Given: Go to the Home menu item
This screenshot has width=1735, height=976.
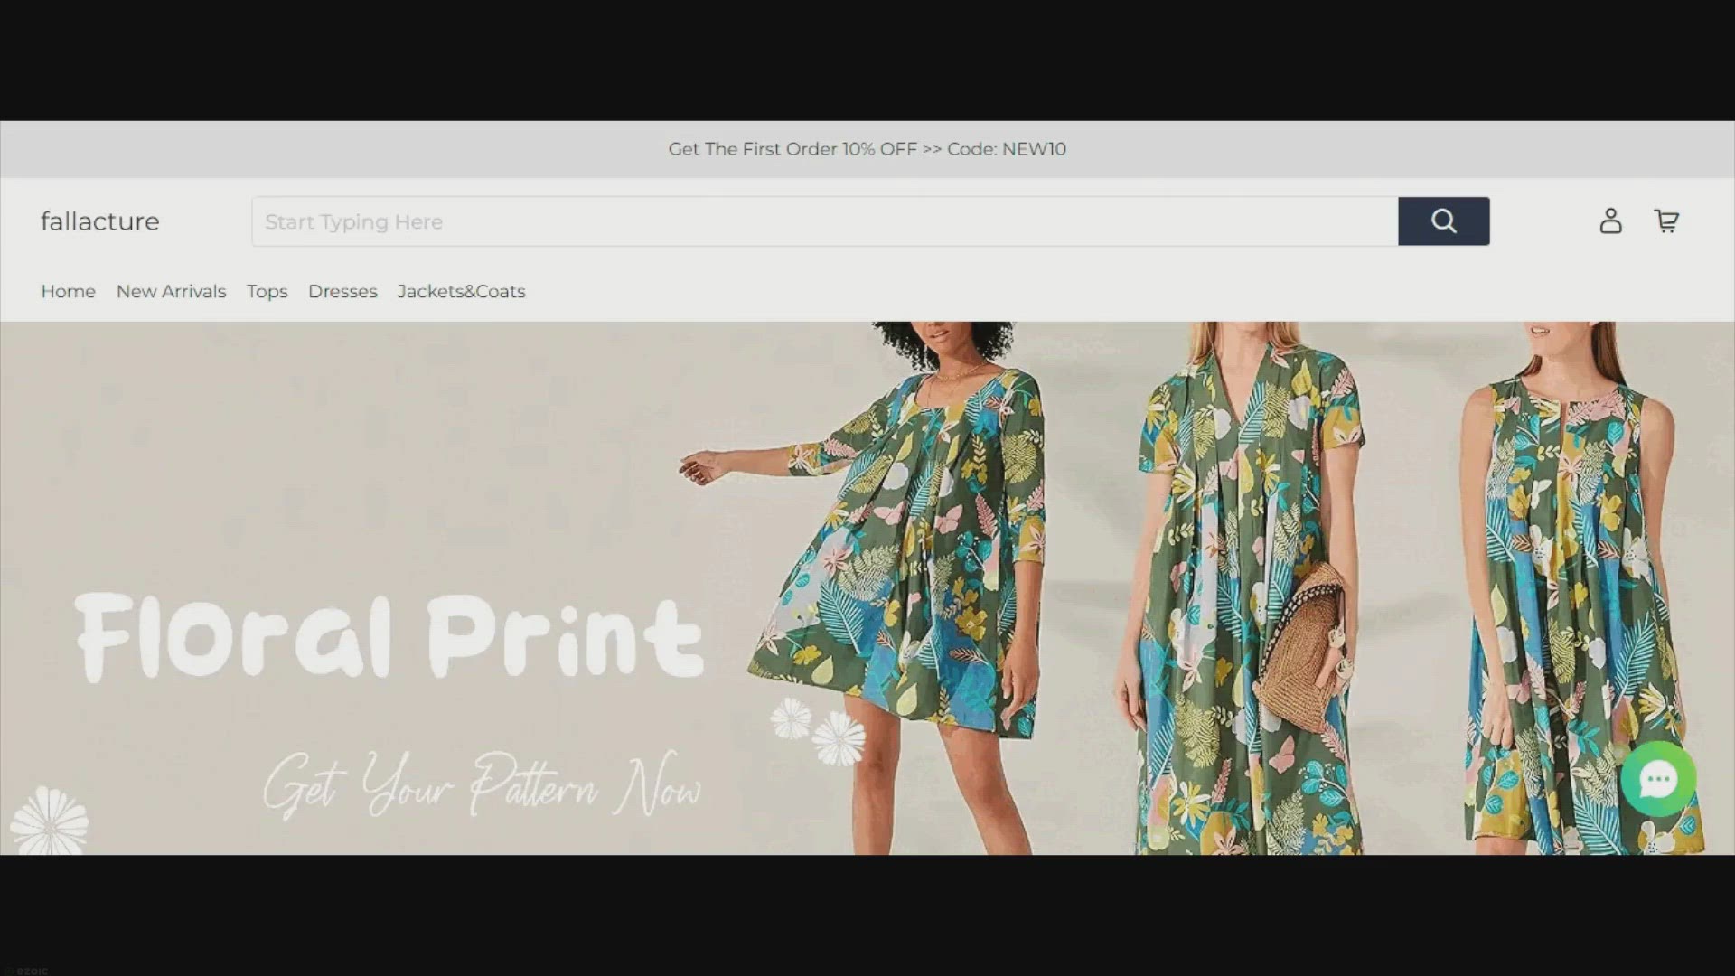Looking at the screenshot, I should click(x=68, y=291).
